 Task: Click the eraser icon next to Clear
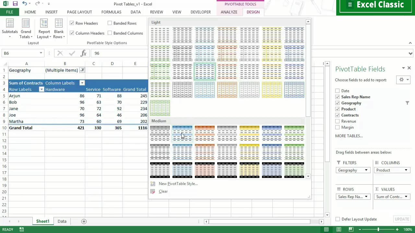(153, 191)
